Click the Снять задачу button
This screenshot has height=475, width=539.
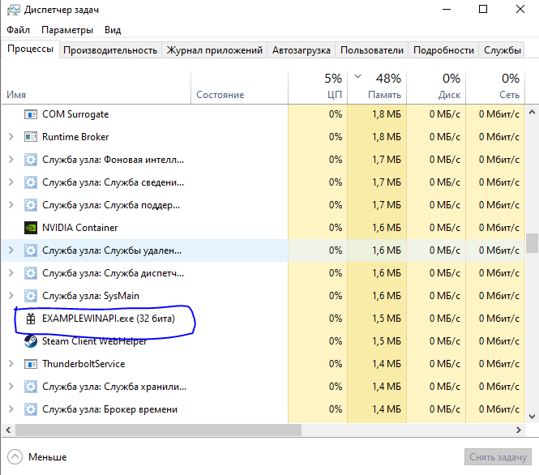coord(498,457)
